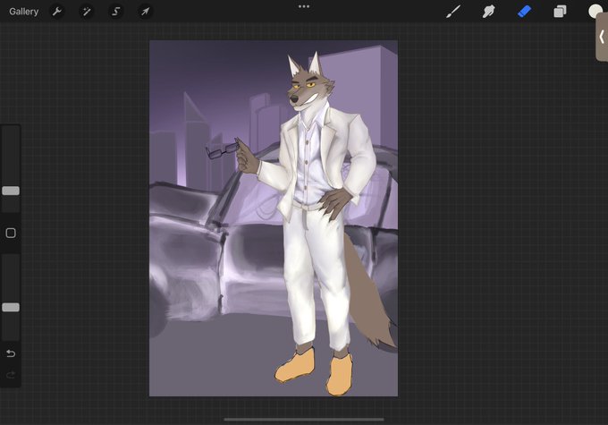Screen dimensions: 608x425
Task: Tap the home indicator bar at bottom
Action: [304, 419]
